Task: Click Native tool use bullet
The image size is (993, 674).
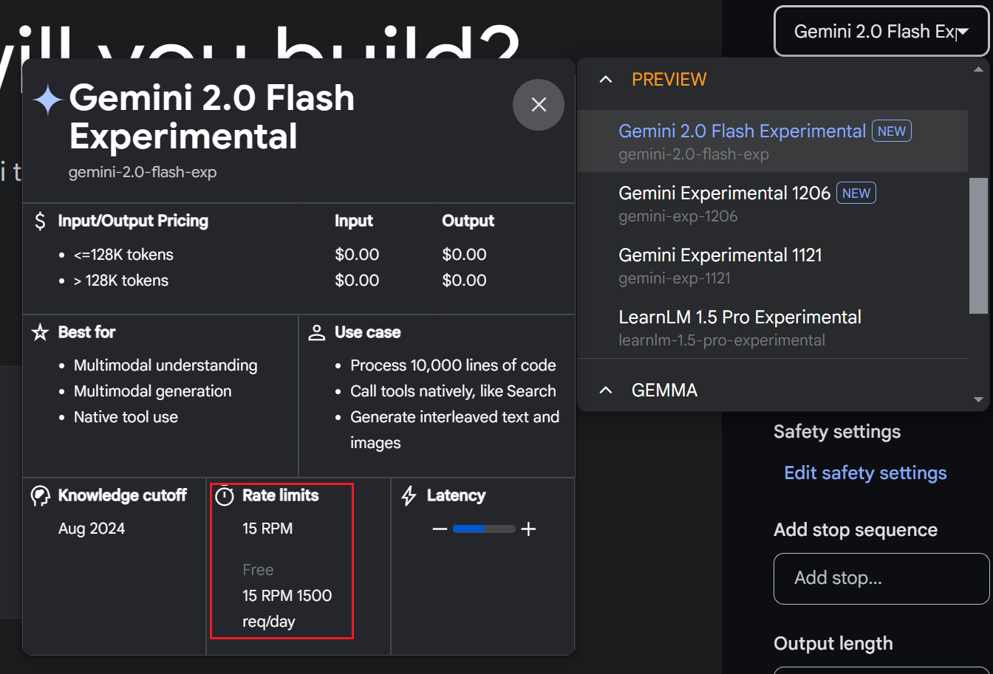Action: coord(126,417)
